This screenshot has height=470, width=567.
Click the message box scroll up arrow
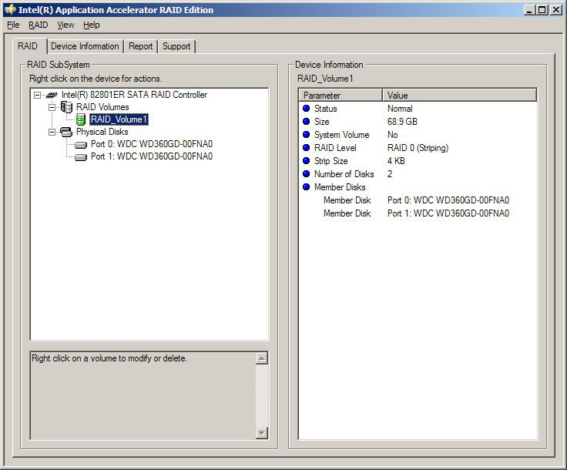click(x=261, y=358)
